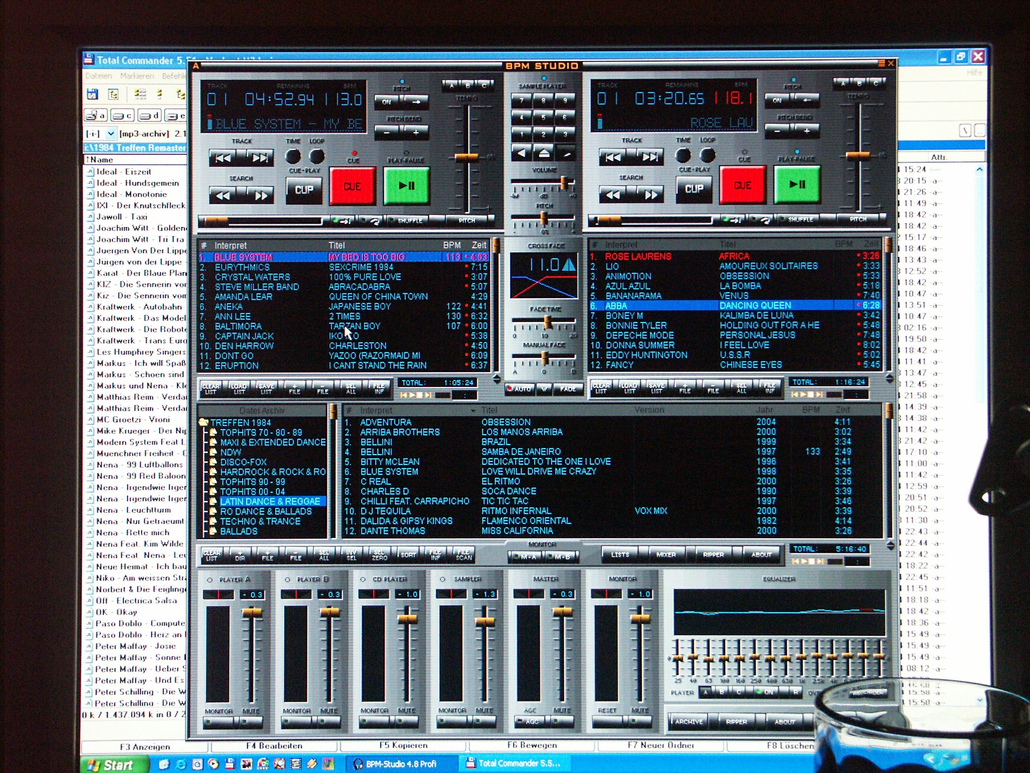1030x773 pixels.
Task: Toggle Pitch ON for Player B
Action: [777, 100]
